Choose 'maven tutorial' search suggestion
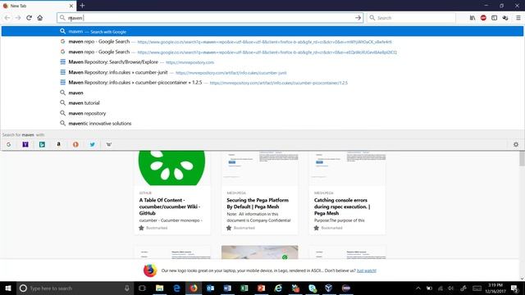 pos(262,103)
